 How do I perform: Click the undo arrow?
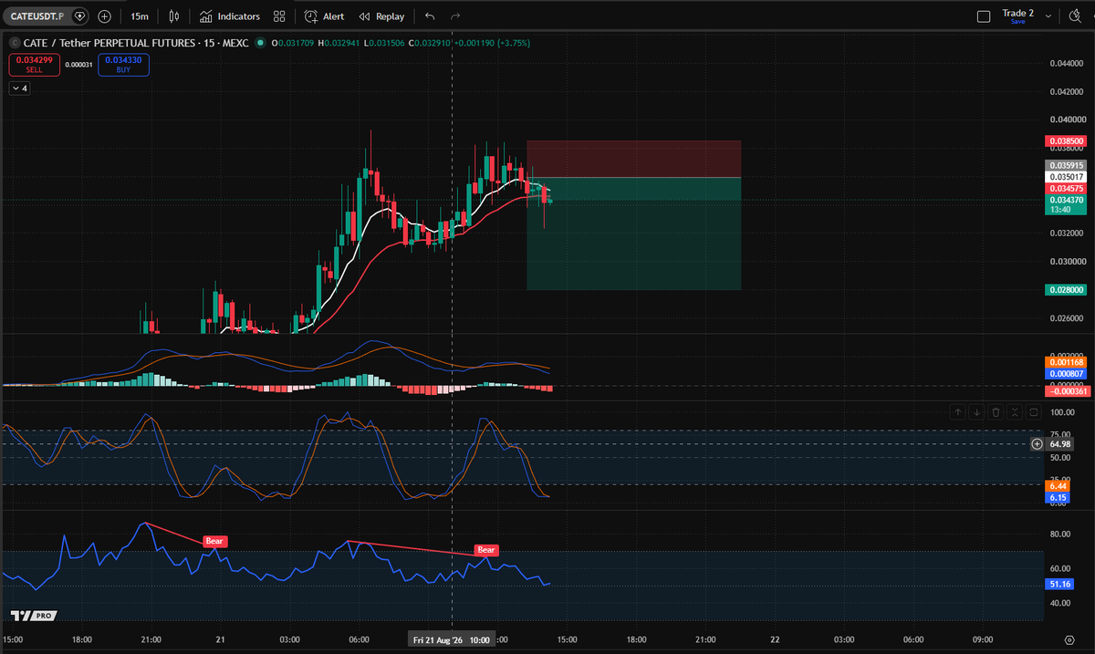[430, 16]
